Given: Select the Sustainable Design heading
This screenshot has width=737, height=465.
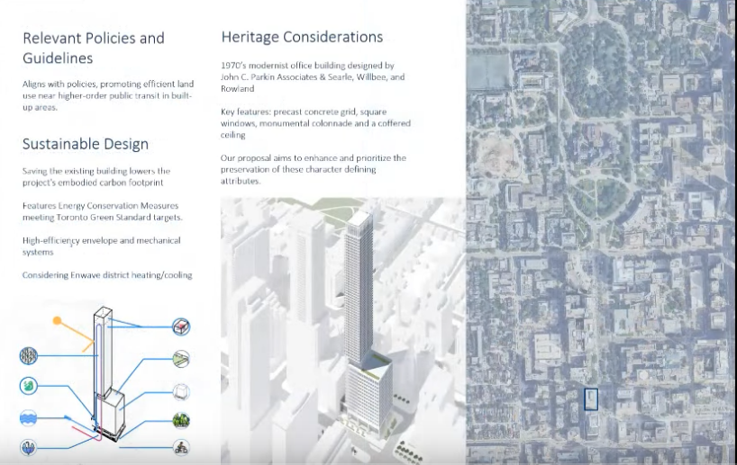Looking at the screenshot, I should [86, 144].
